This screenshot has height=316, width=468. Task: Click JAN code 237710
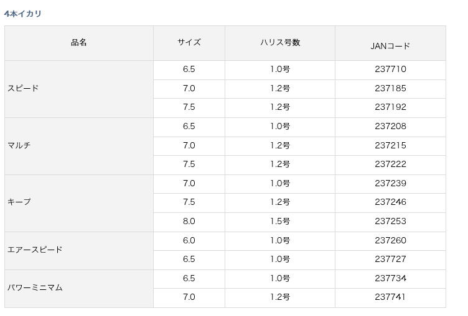tap(390, 70)
